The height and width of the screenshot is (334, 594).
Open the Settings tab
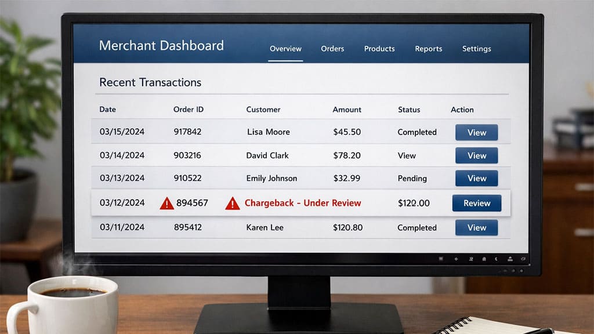point(476,49)
